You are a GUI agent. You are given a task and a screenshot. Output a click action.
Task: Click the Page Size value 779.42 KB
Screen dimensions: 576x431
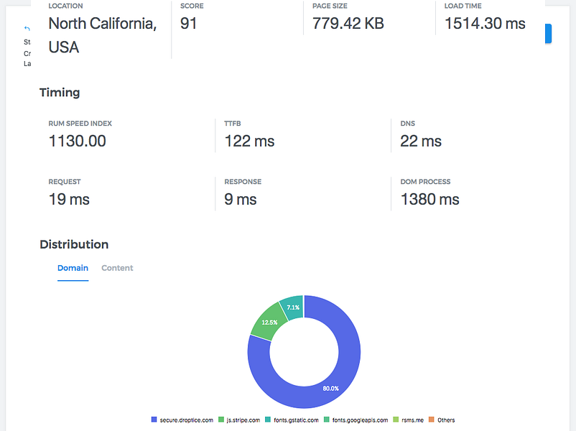348,24
